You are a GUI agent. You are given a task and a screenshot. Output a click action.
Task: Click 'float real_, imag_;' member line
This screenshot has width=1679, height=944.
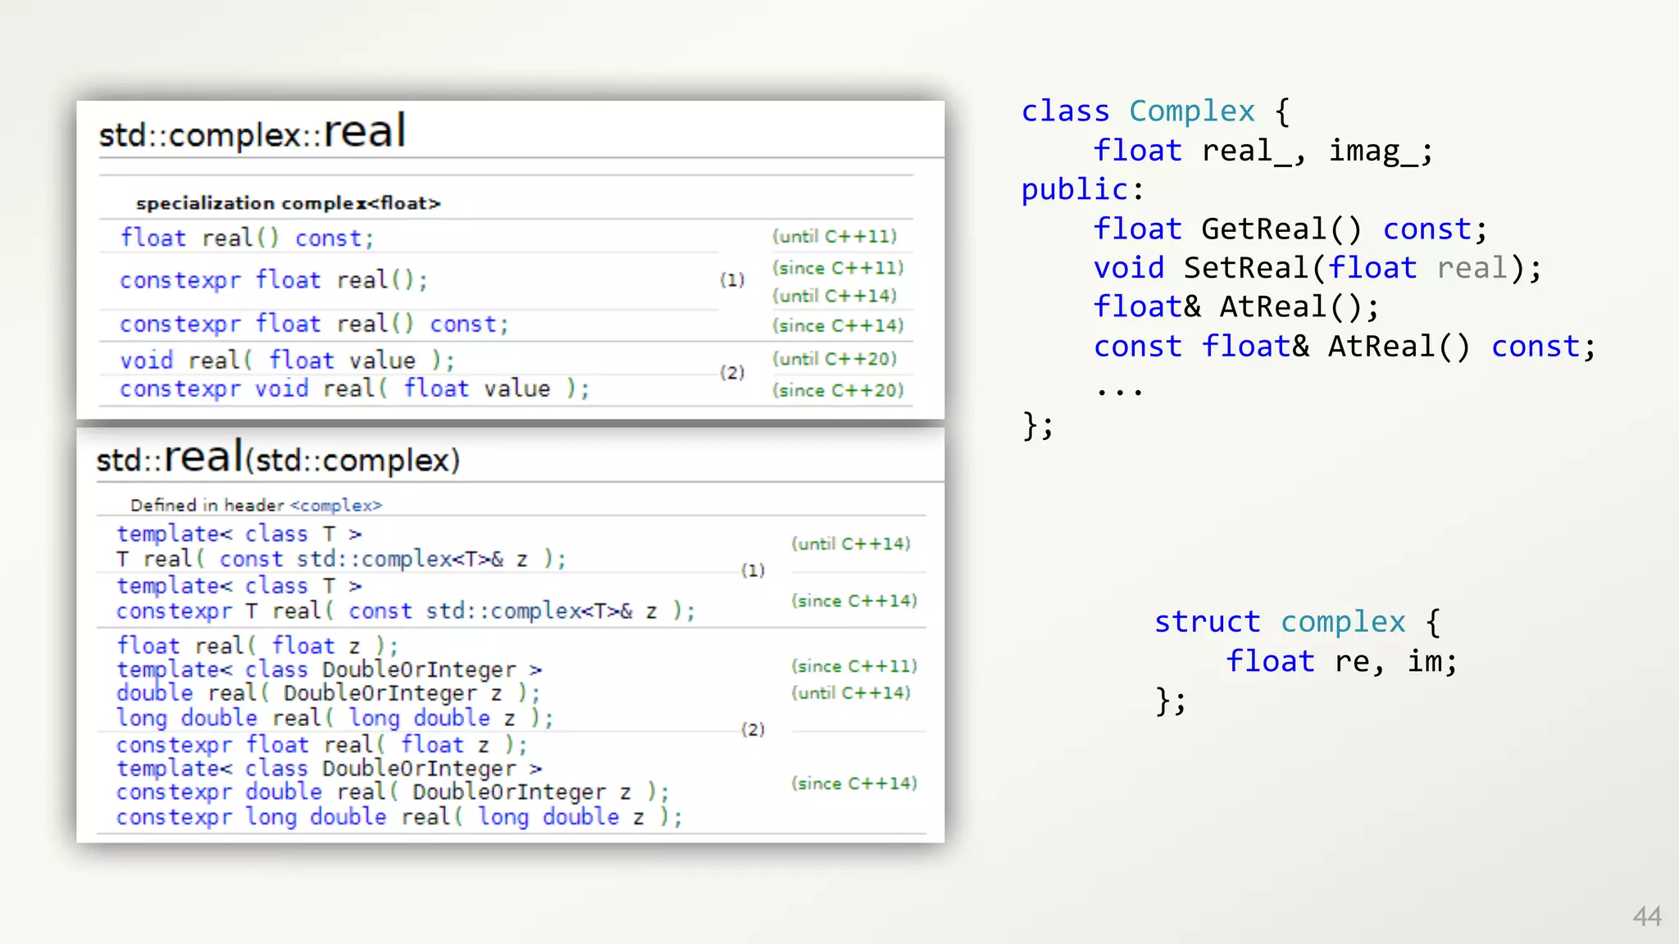point(1263,151)
